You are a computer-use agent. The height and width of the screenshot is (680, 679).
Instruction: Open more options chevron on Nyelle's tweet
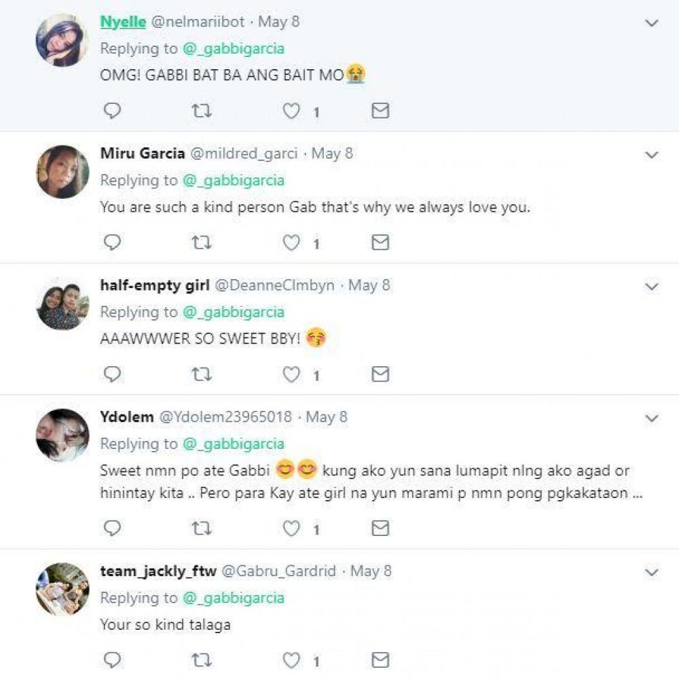point(652,23)
